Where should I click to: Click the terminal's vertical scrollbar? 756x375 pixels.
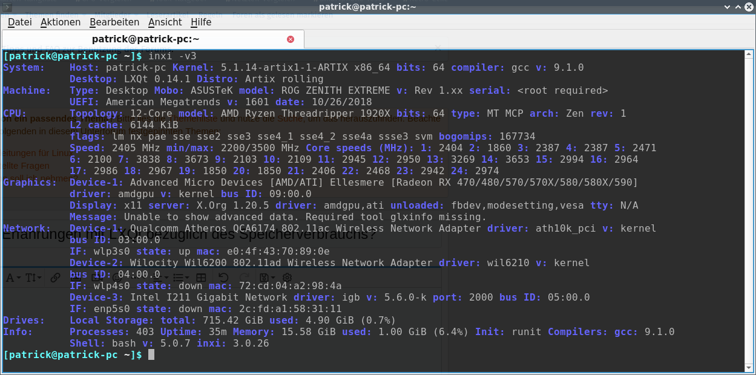pos(749,210)
